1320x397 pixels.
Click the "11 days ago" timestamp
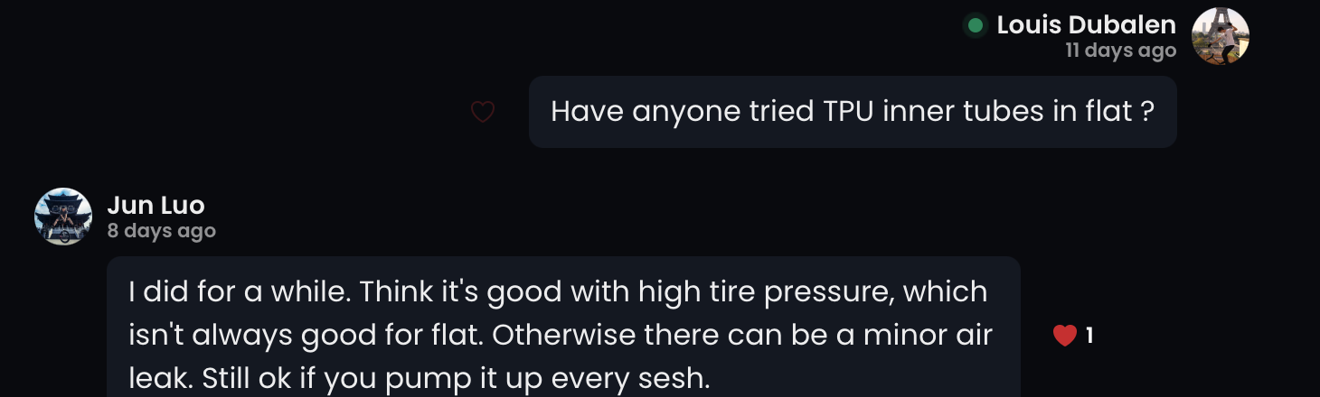pos(1120,51)
